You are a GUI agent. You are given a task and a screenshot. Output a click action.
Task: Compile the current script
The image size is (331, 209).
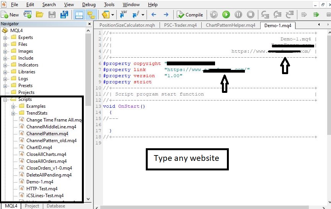tap(189, 15)
